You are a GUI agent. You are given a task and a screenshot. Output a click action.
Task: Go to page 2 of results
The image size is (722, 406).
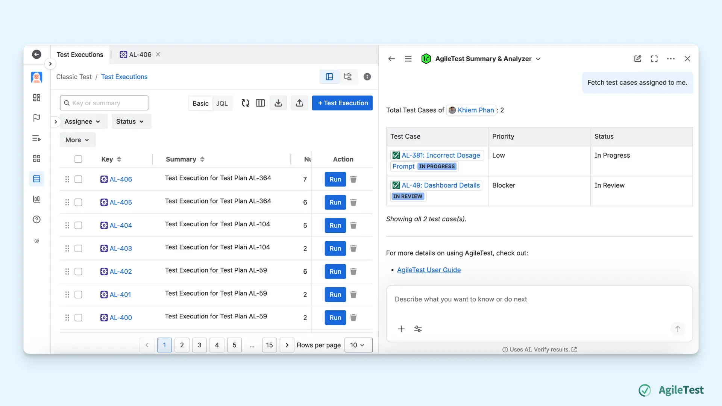click(182, 345)
